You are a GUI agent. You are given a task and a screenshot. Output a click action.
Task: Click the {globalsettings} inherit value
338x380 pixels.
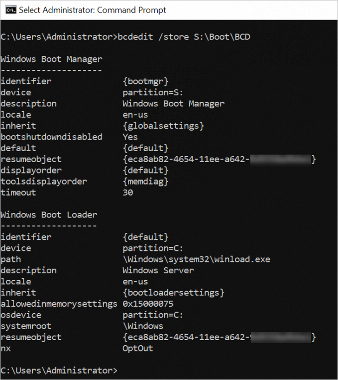(x=163, y=126)
